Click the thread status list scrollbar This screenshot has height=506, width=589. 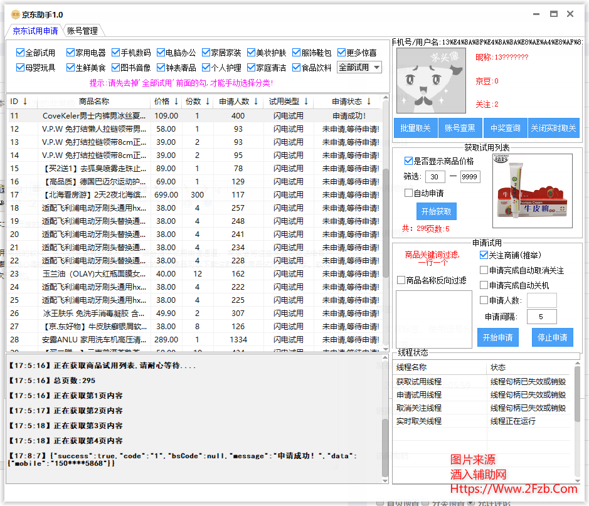578,394
